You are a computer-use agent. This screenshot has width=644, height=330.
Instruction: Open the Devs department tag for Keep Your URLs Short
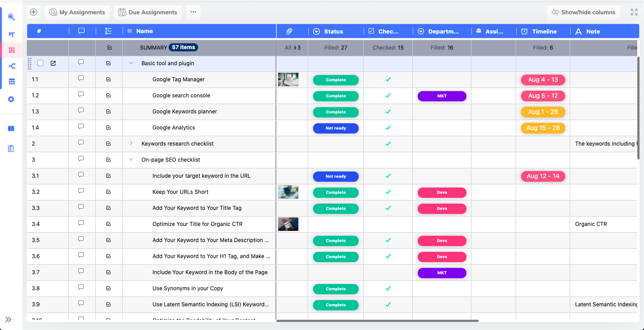coord(442,192)
